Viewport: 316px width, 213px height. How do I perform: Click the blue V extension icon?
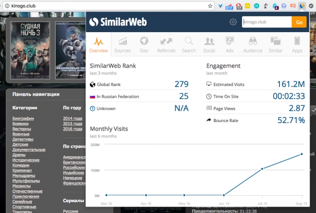(x=220, y=6)
